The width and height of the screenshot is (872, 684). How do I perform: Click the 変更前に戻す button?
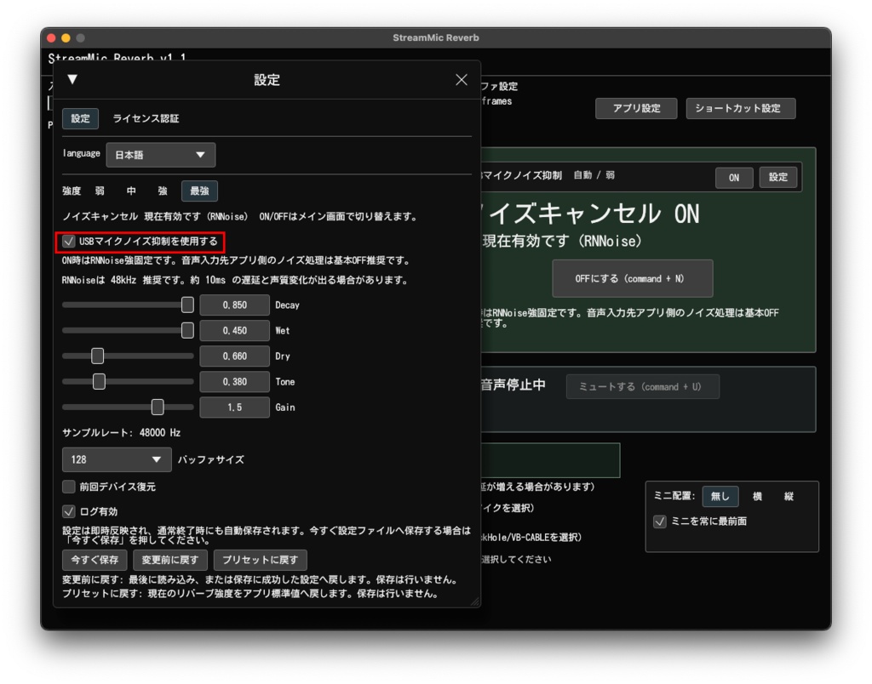(x=170, y=560)
